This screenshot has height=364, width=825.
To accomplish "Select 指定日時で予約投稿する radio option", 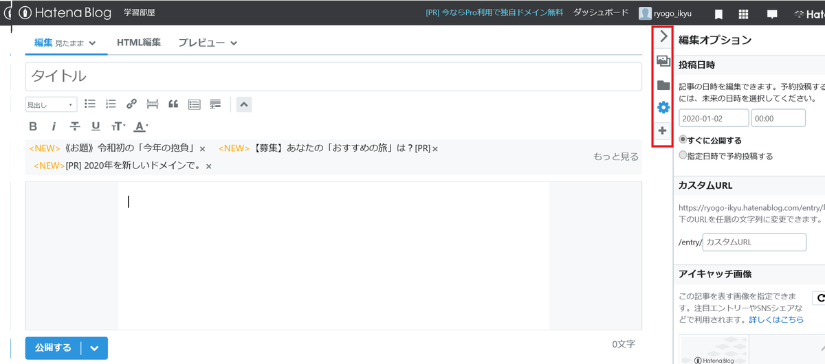I will (x=683, y=156).
